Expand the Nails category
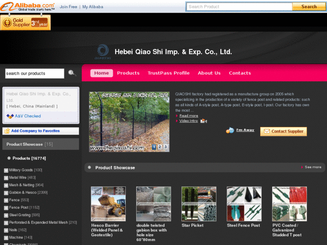This screenshot has height=245, width=327. 6,231
